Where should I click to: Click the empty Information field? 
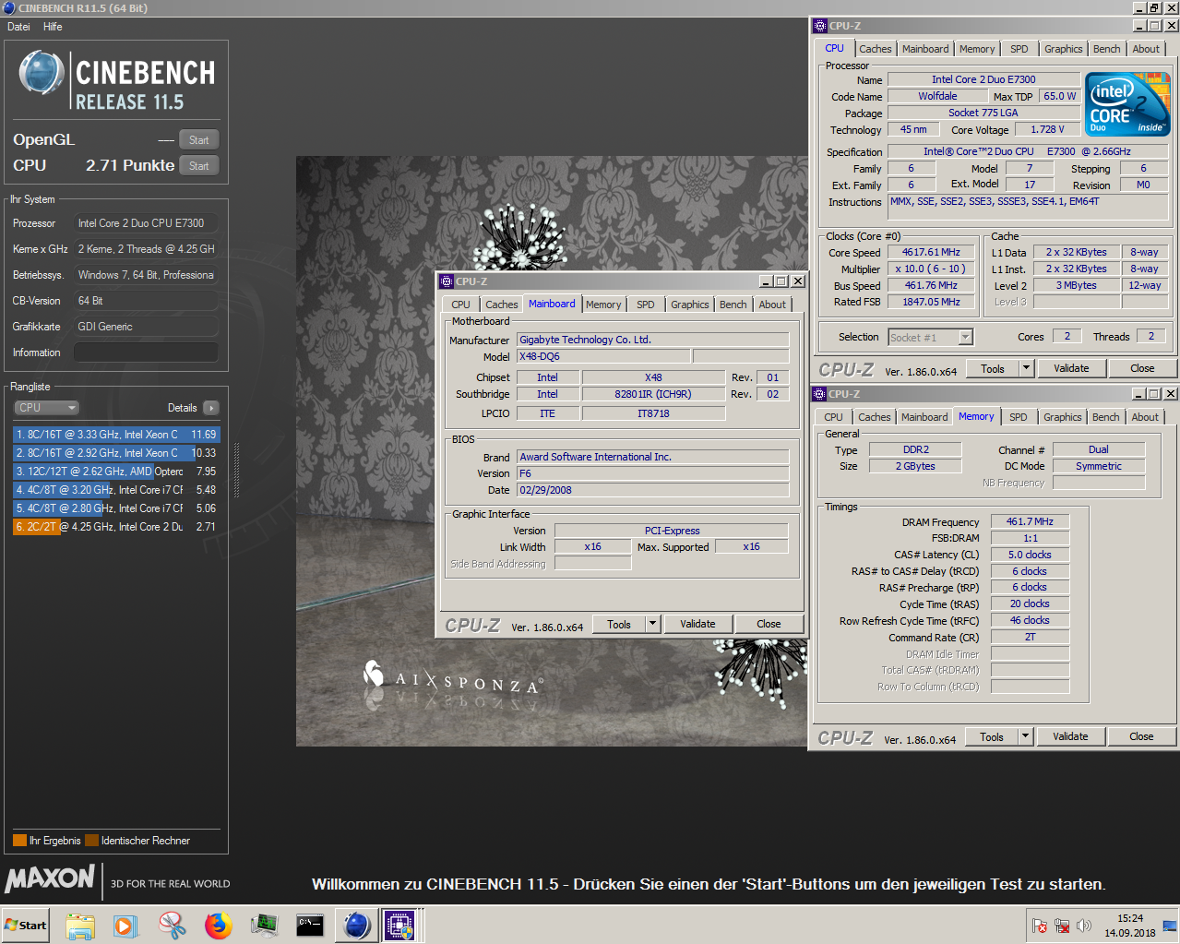(146, 353)
